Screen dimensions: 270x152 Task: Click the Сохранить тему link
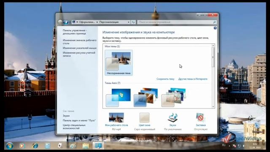(165, 79)
